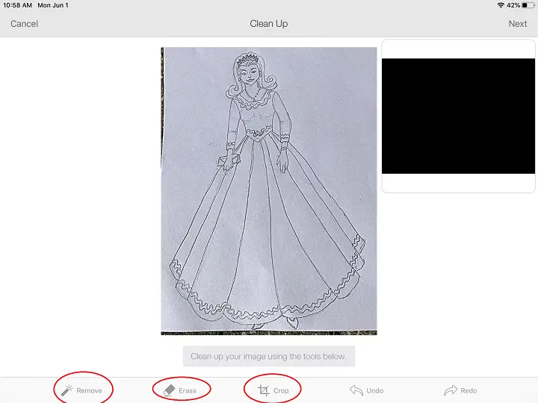Select the Erase tool
Viewport: 538px width, 403px height.
[x=180, y=390]
